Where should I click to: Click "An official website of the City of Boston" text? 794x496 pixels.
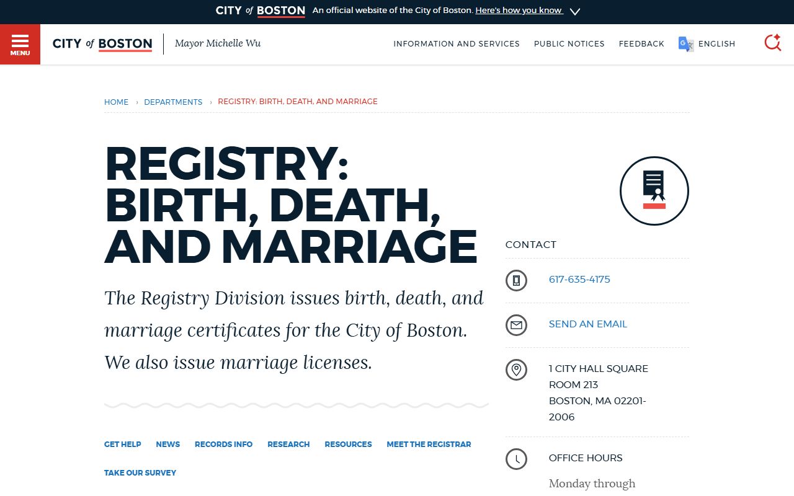(x=393, y=11)
